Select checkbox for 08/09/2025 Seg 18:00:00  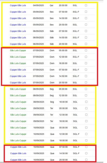pos(86,102)
